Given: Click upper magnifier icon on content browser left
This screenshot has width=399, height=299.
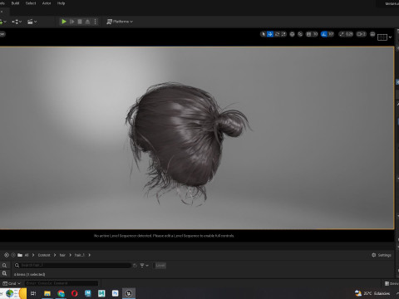Looking at the screenshot, I should click(4, 266).
